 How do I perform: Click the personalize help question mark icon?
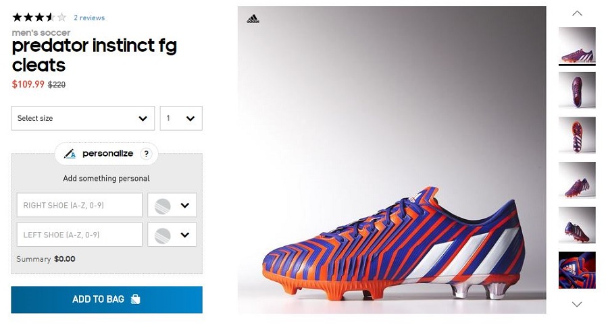[145, 154]
